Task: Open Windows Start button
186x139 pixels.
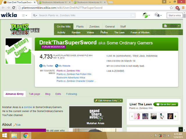Action: (x=5, y=136)
